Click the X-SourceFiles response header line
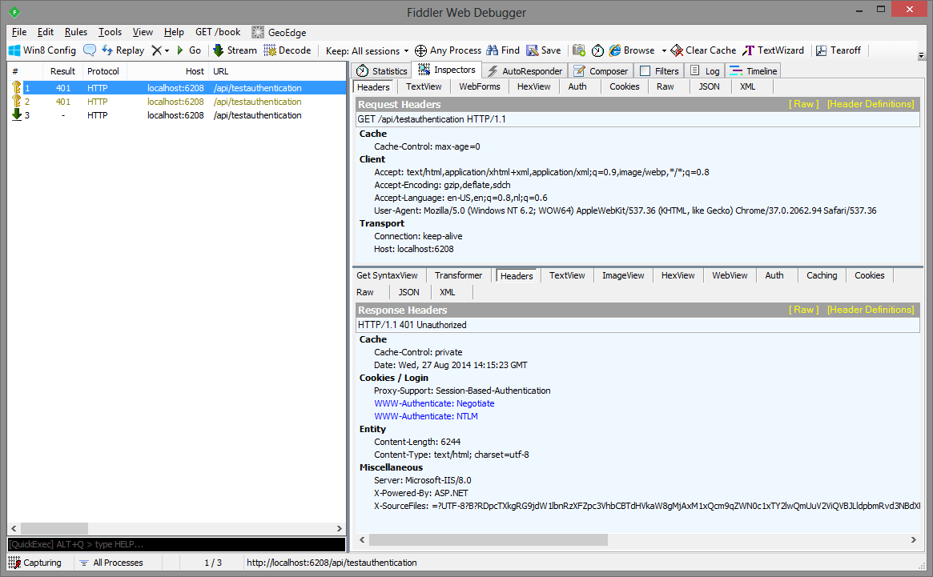The height and width of the screenshot is (577, 933). point(647,507)
